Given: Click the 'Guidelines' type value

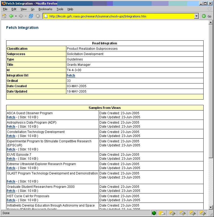Looking at the screenshot, I should pyautogui.click(x=75, y=59).
